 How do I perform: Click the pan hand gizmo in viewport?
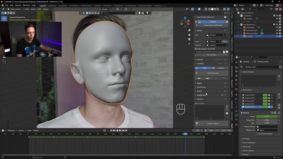pos(189,34)
